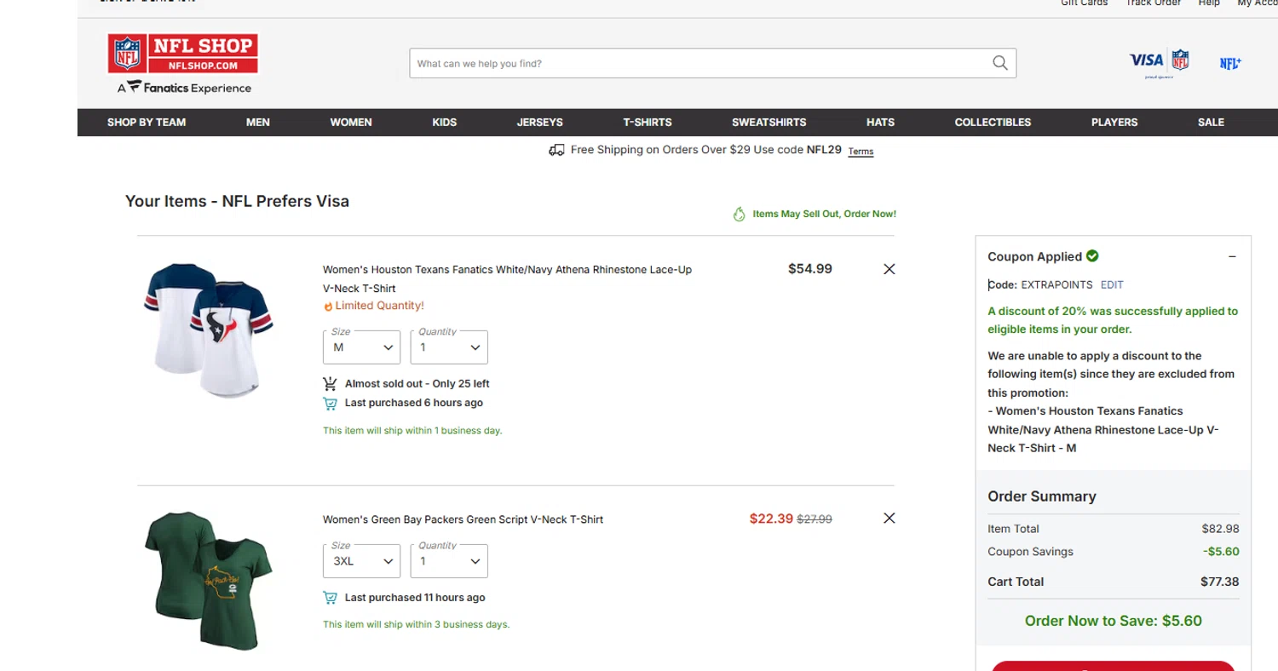Screen dimensions: 1278x671
Task: Open the T-Shirts menu
Action: click(x=648, y=123)
